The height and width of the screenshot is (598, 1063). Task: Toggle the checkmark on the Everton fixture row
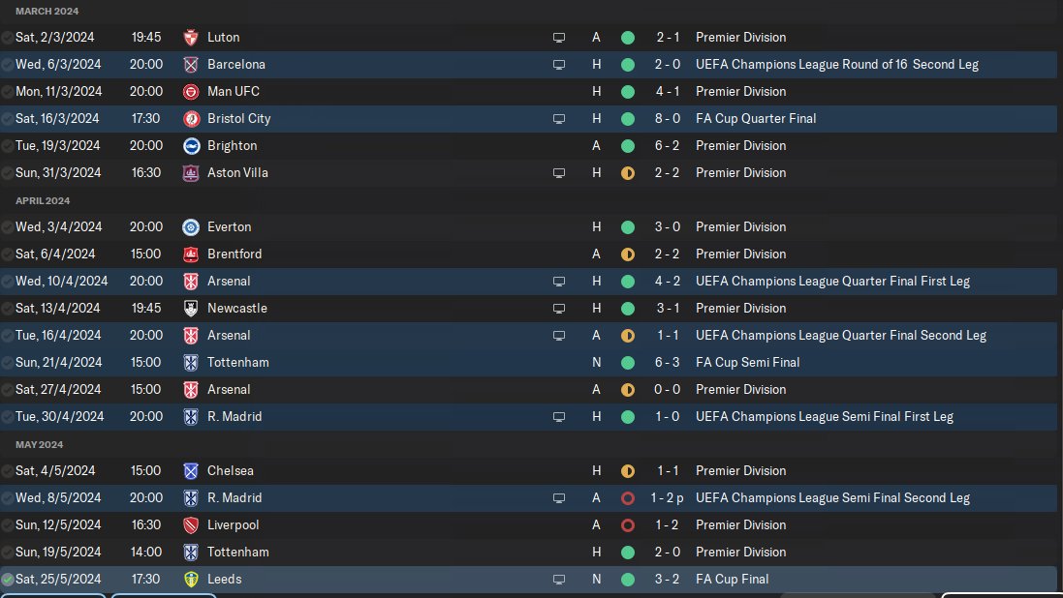[8, 227]
